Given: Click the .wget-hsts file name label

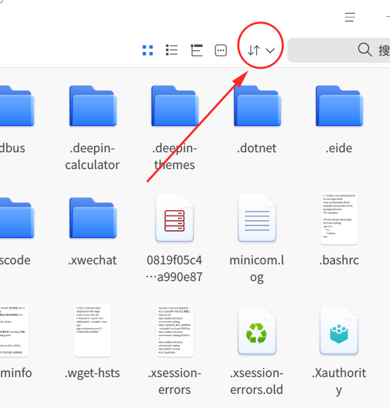Looking at the screenshot, I should click(x=93, y=373).
